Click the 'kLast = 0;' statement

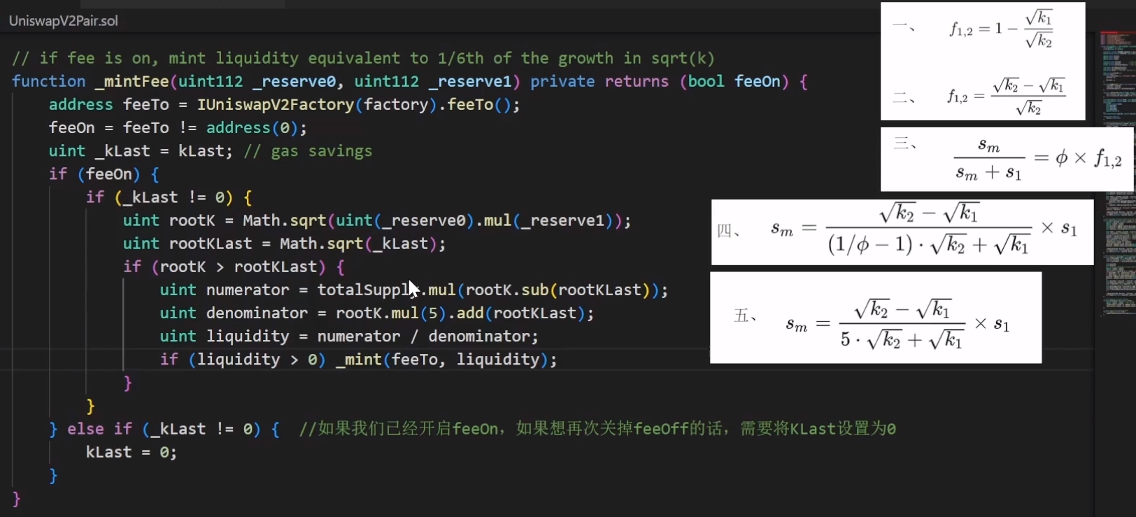(132, 452)
